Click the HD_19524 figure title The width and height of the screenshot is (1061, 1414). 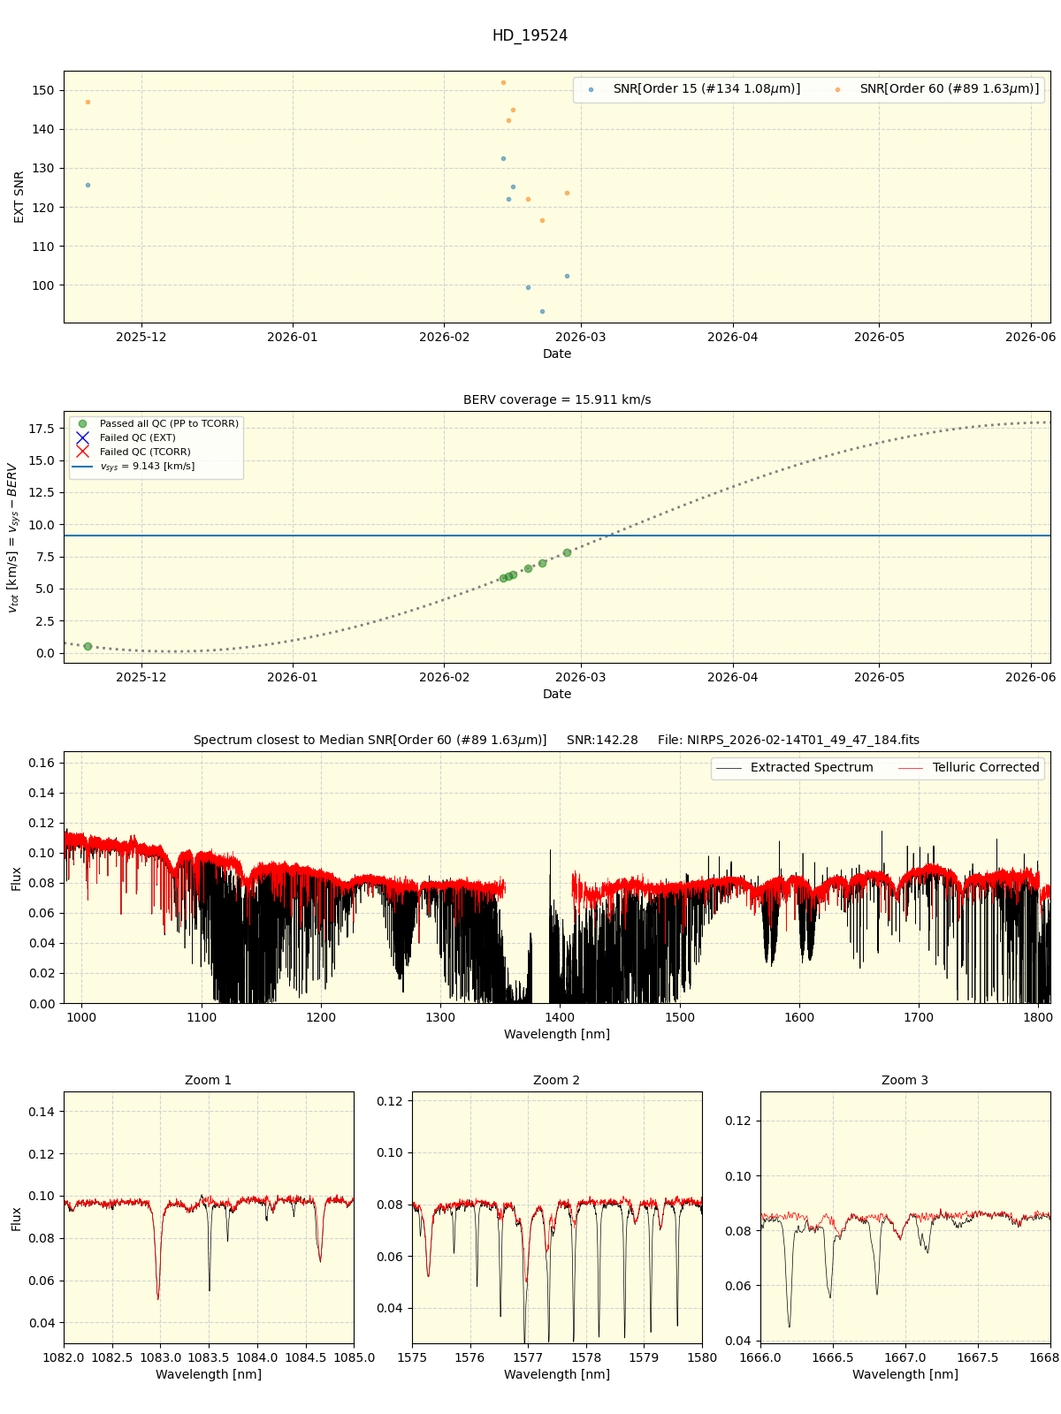(x=530, y=36)
